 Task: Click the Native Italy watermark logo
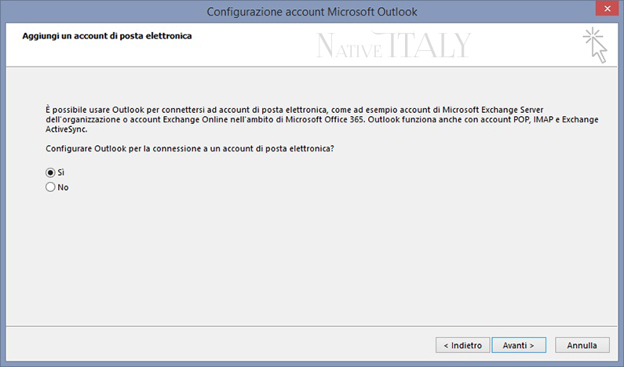393,45
